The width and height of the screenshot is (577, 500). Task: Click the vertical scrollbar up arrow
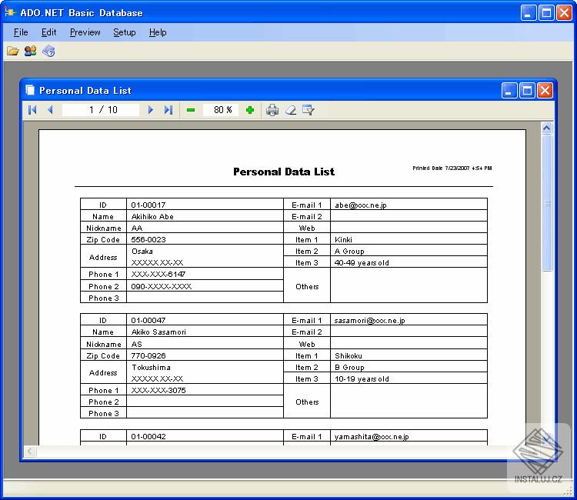point(547,128)
